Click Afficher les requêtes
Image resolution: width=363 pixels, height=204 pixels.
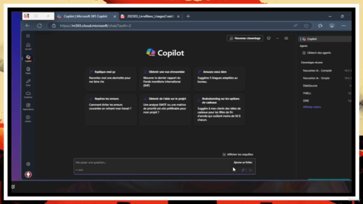[x=238, y=154]
